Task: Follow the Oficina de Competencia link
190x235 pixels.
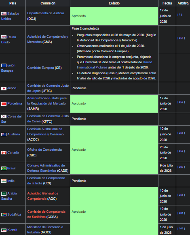Action: click(44, 150)
